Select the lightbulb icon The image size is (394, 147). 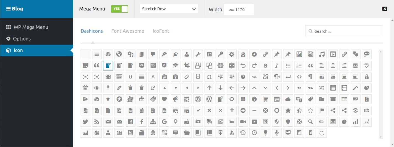point(265,133)
